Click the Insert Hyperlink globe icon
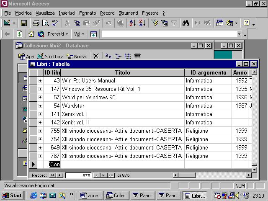Image resolution: width=268 pixels, height=201 pixels. (121, 23)
